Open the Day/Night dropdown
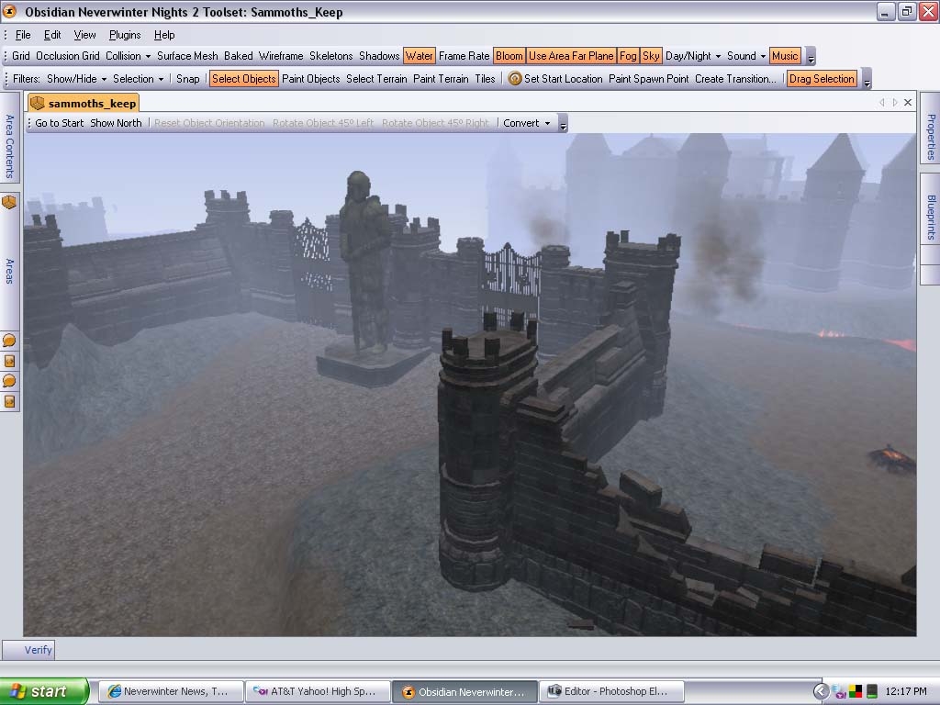 click(x=693, y=56)
